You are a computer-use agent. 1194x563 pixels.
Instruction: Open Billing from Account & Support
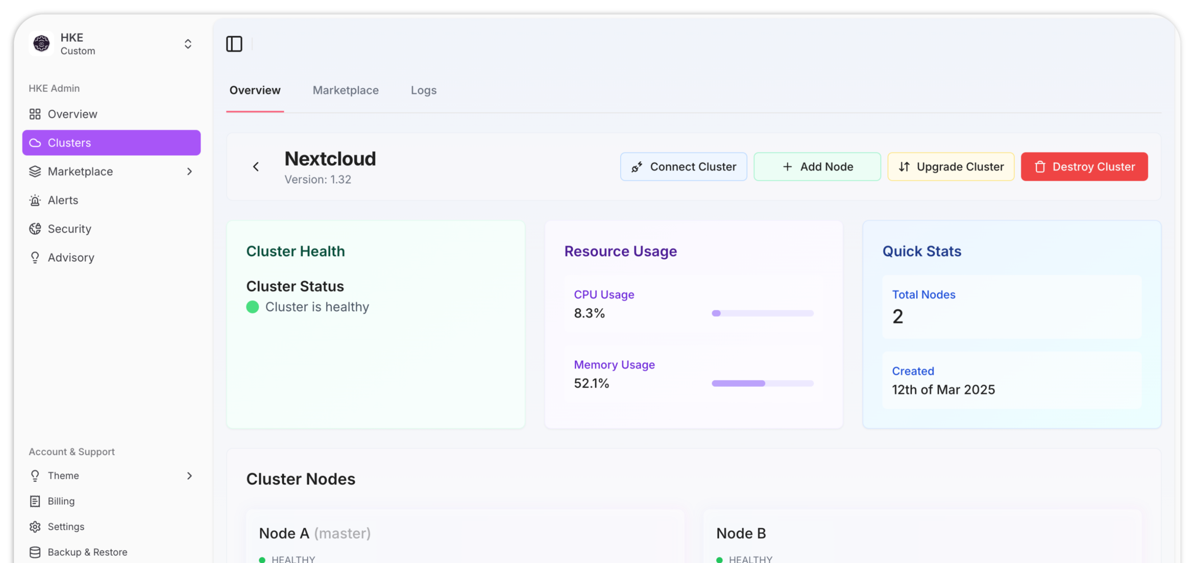[61, 501]
